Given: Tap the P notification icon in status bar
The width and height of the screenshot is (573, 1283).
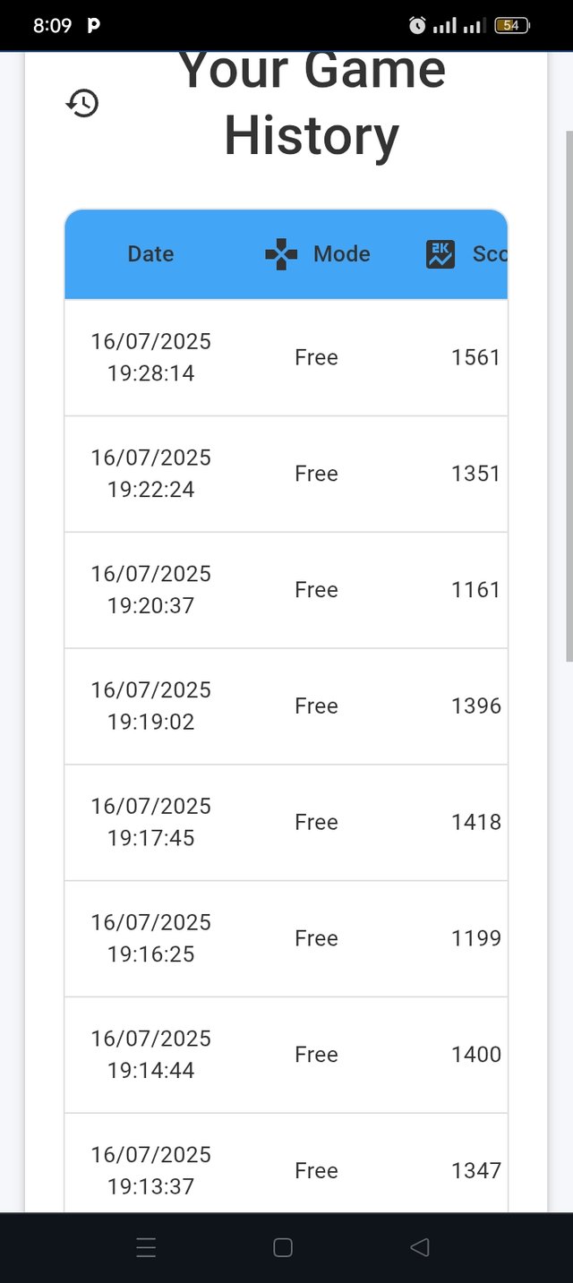Looking at the screenshot, I should [94, 25].
